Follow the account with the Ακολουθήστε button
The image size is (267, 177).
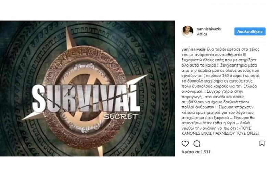(250, 32)
